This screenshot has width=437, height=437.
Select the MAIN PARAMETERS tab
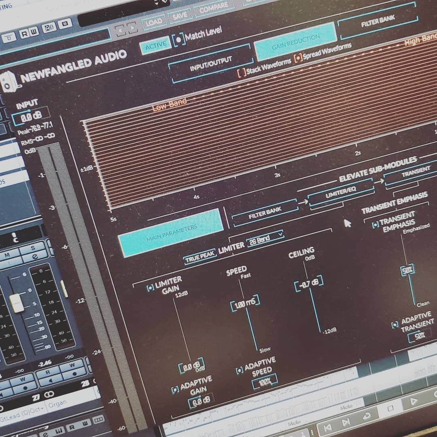(x=171, y=233)
